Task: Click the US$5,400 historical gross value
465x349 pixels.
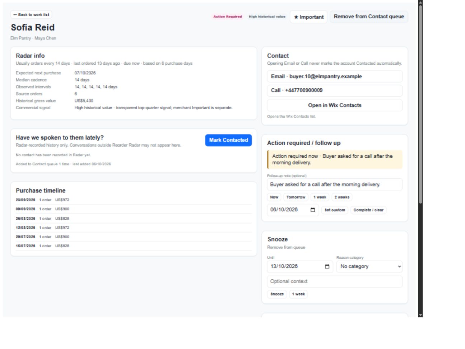Action: click(84, 101)
